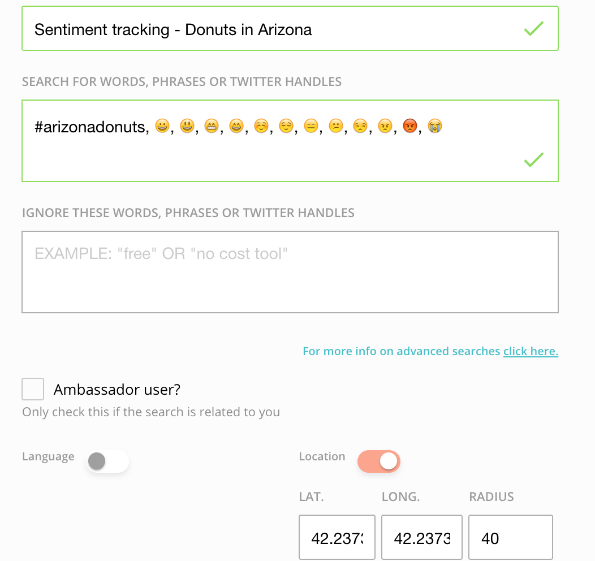595x561 pixels.
Task: Click the #arizonadonuts hashtag text
Action: (90, 127)
